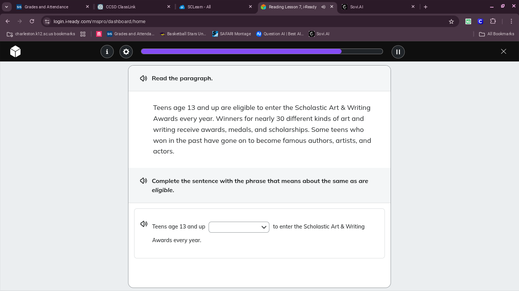Click the lesson progress bar
The image size is (519, 291).
(x=262, y=51)
